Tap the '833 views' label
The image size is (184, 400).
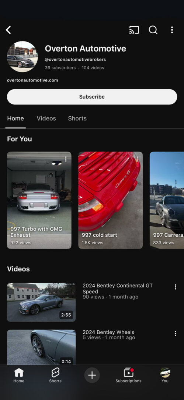(164, 243)
